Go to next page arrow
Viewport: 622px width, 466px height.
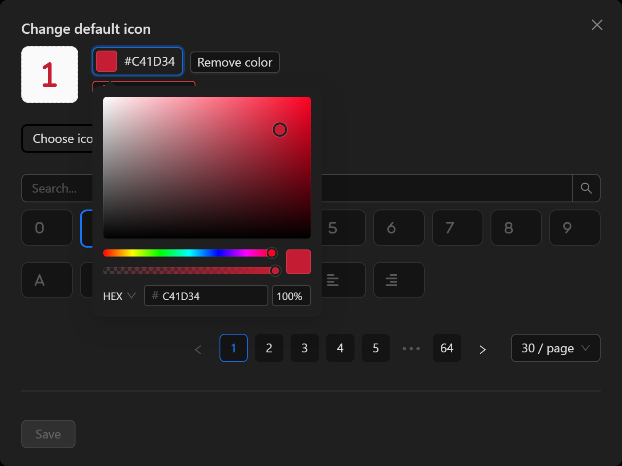coord(482,349)
